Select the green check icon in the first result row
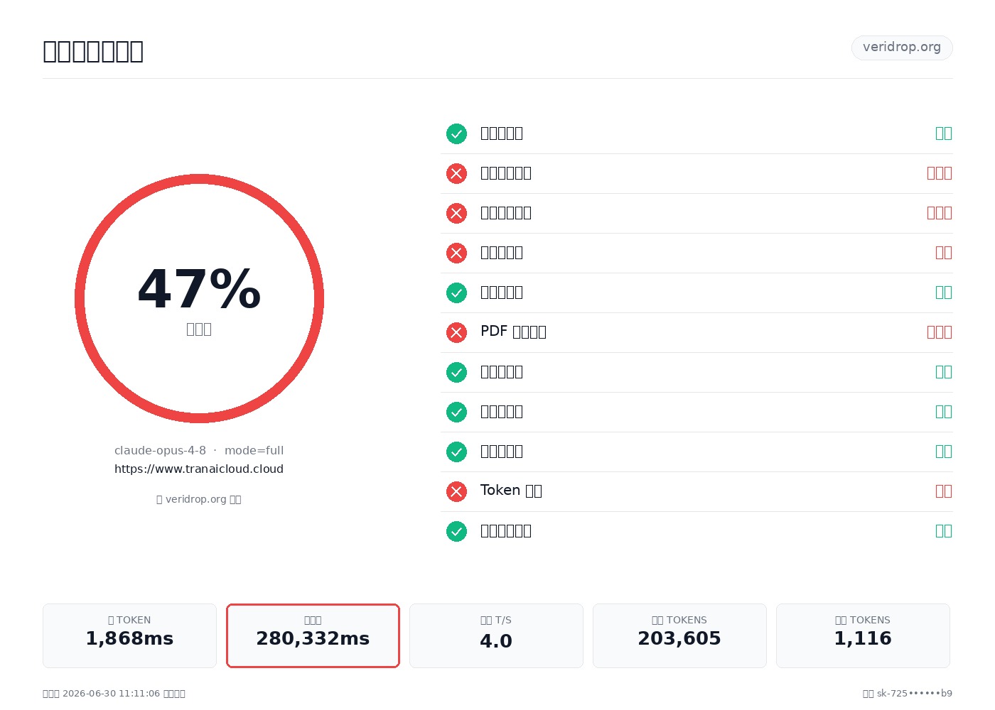Screen dimensions: 995x710 456,133
